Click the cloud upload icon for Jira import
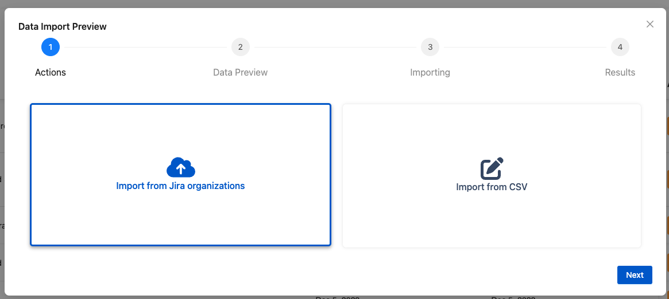The width and height of the screenshot is (669, 299). pyautogui.click(x=180, y=167)
